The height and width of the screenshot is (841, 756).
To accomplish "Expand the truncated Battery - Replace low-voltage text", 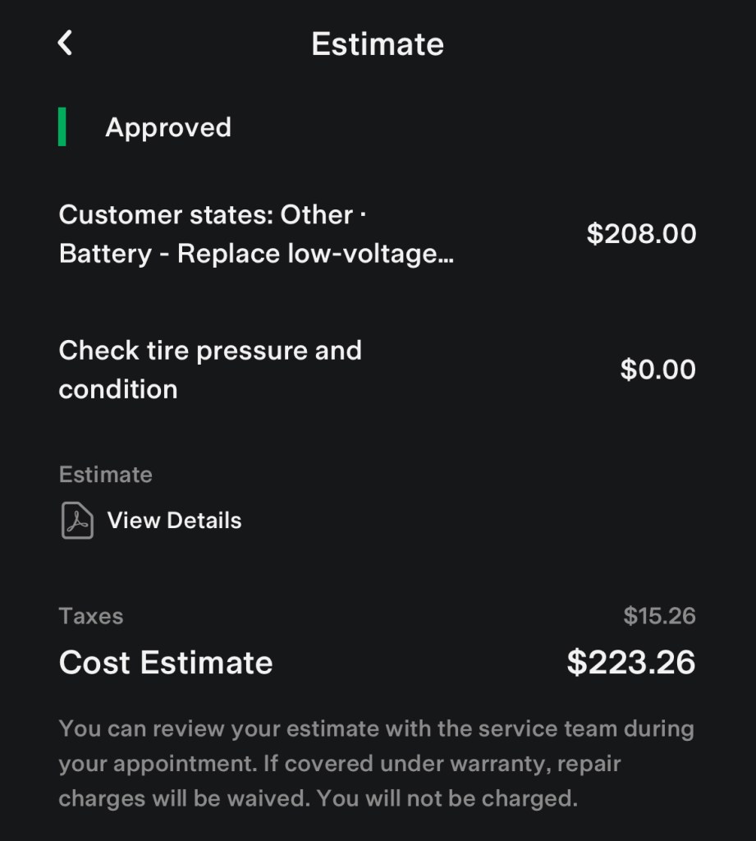I will coord(256,254).
